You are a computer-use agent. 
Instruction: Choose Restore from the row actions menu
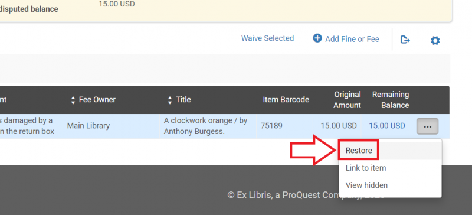359,151
